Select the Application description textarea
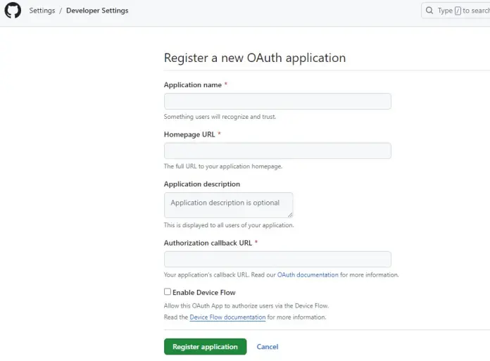This screenshot has height=361, width=490. pos(228,205)
